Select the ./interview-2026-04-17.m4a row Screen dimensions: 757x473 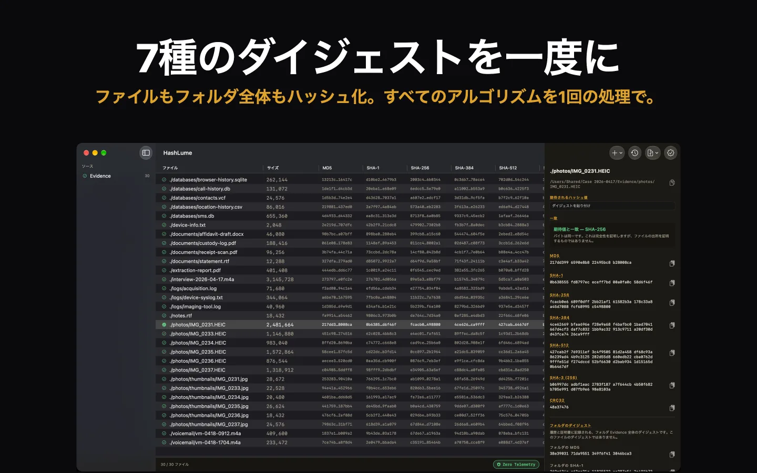coord(350,280)
